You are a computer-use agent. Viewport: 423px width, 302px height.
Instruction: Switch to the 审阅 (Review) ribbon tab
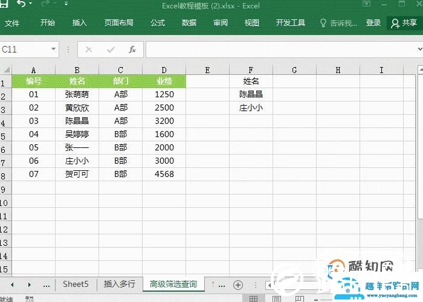click(221, 23)
